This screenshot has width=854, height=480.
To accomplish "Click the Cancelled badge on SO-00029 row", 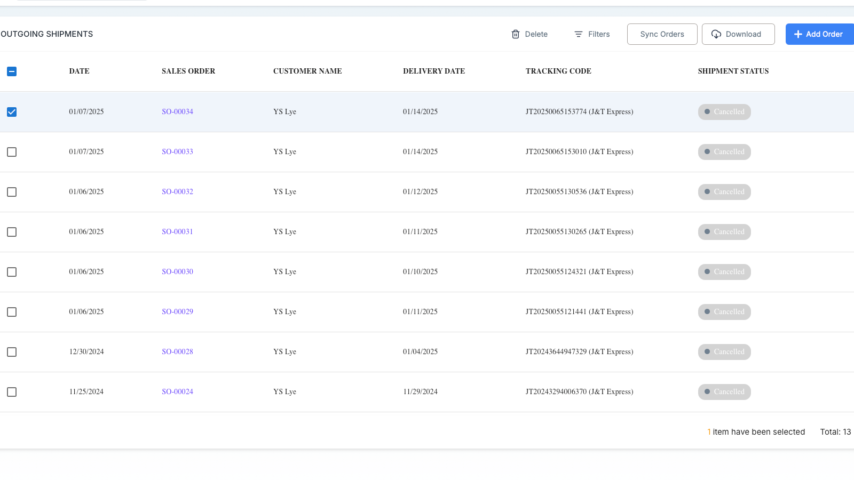I will pos(724,312).
